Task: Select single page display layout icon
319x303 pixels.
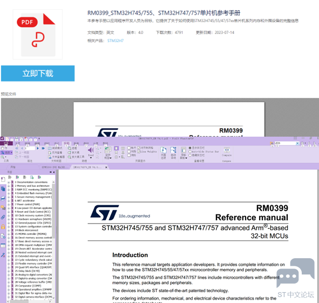Action: [x=116, y=148]
